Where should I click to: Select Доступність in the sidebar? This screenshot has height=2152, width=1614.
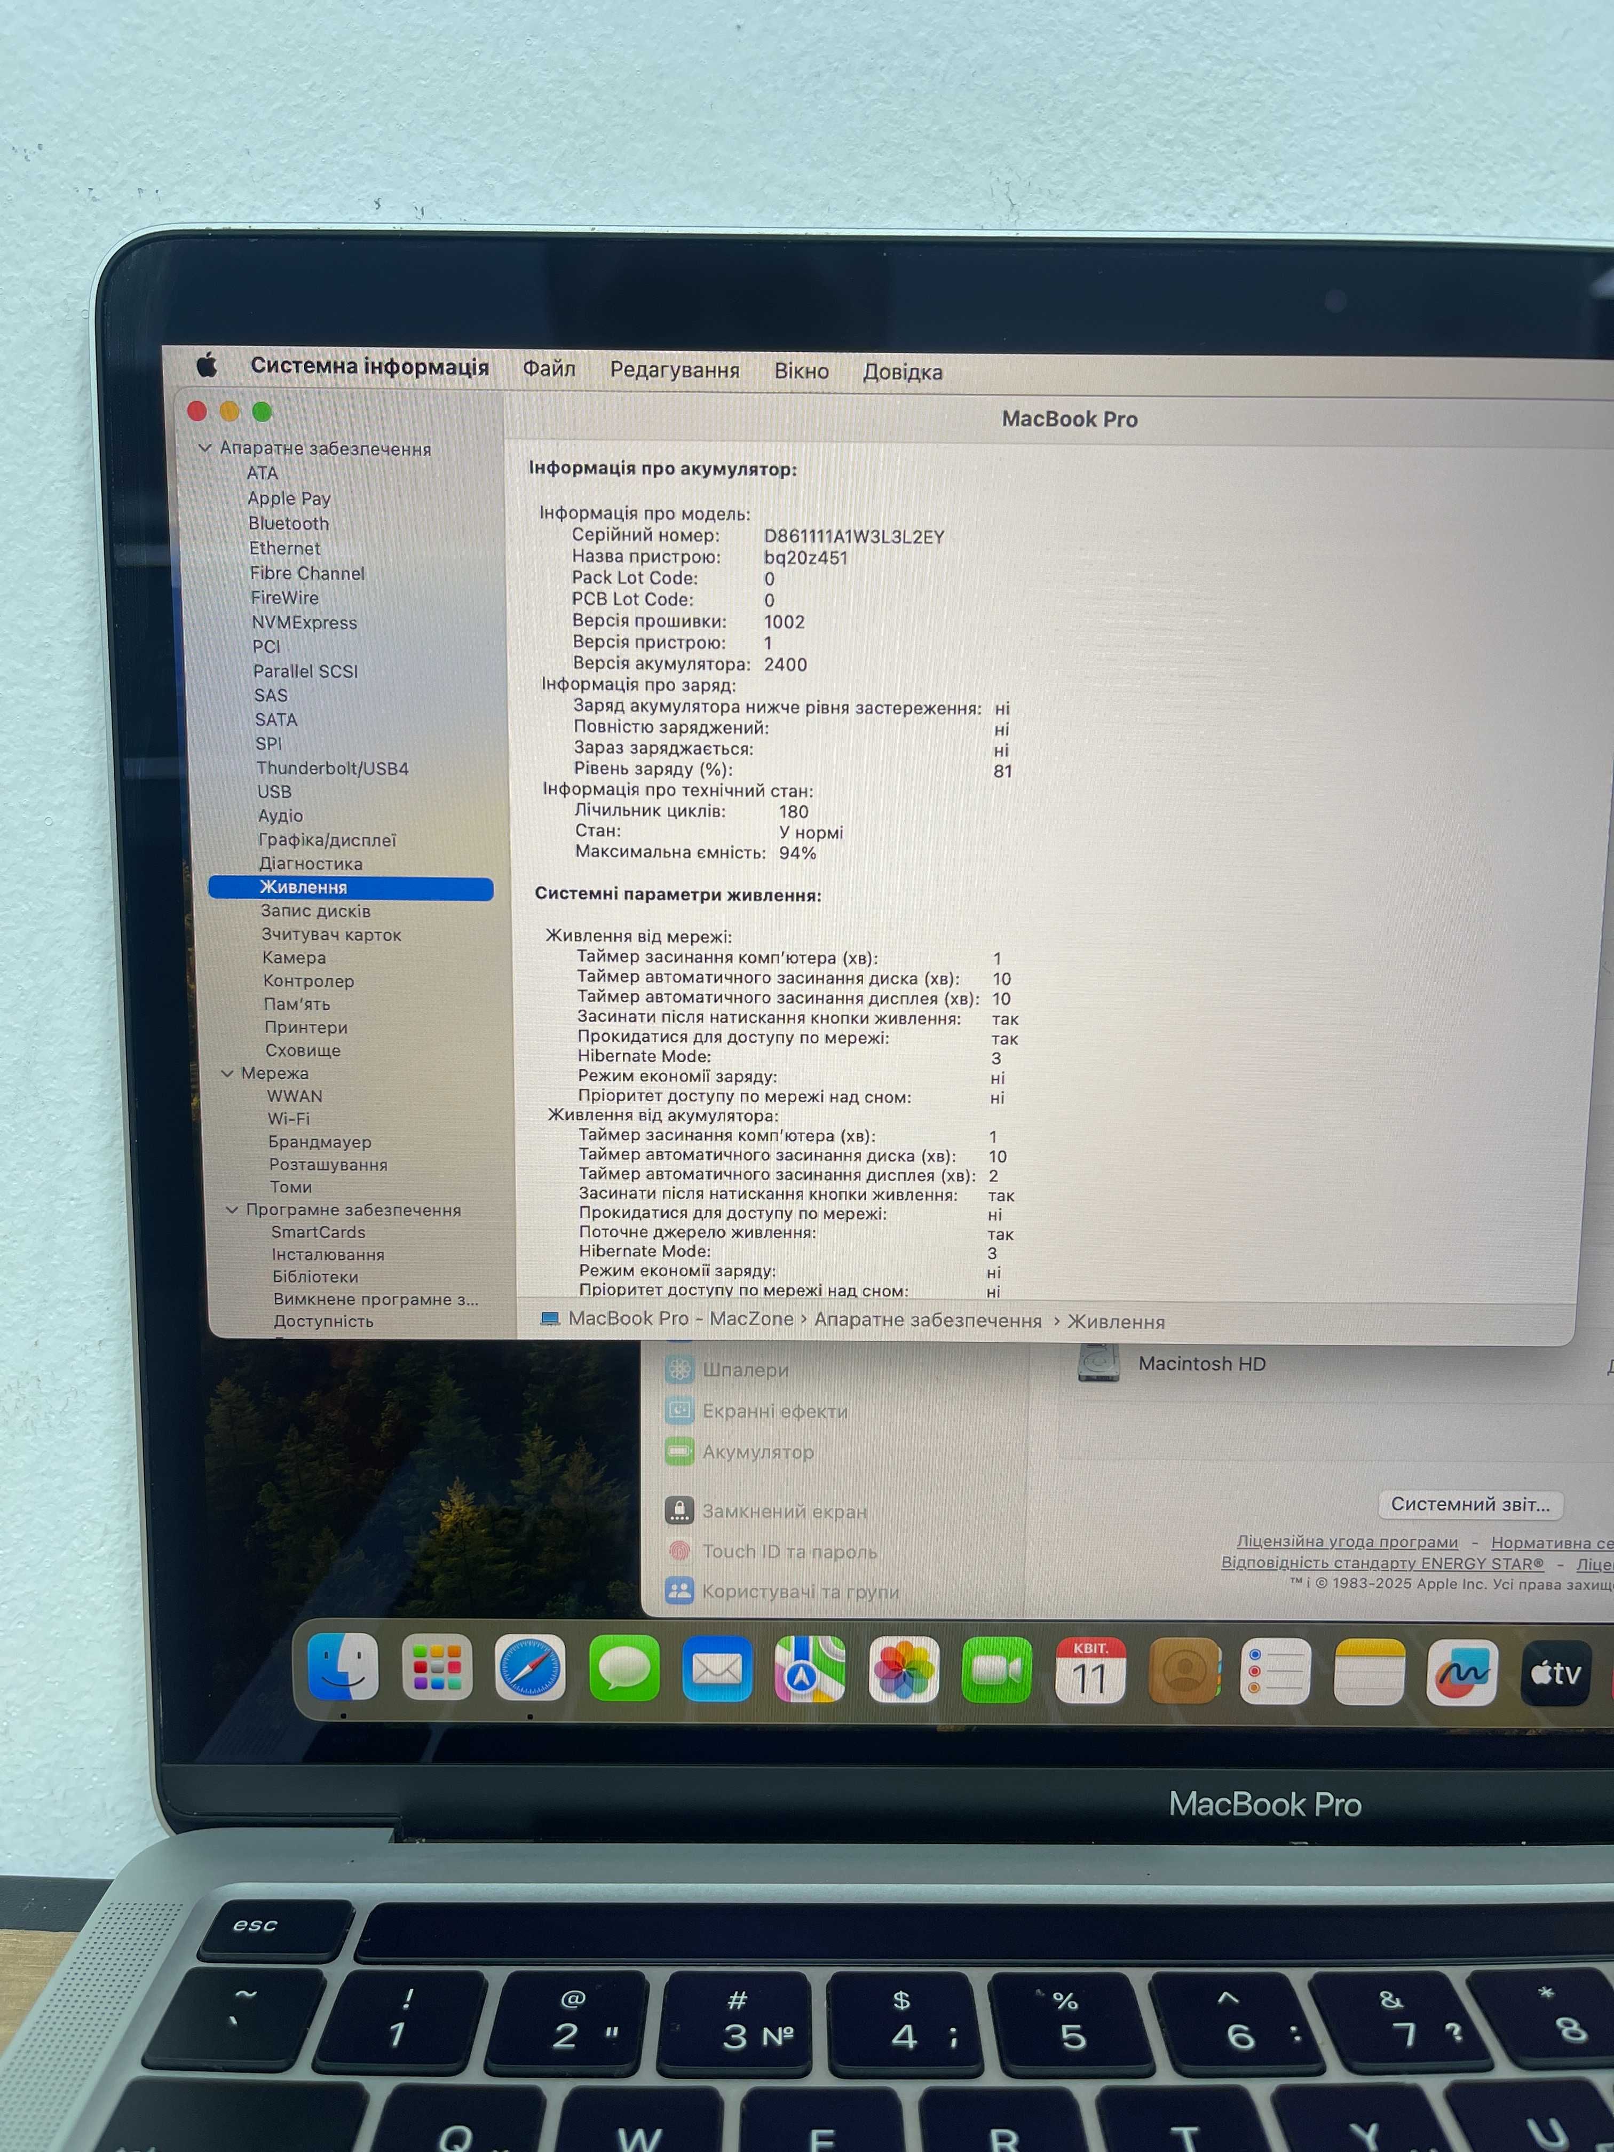323,1321
